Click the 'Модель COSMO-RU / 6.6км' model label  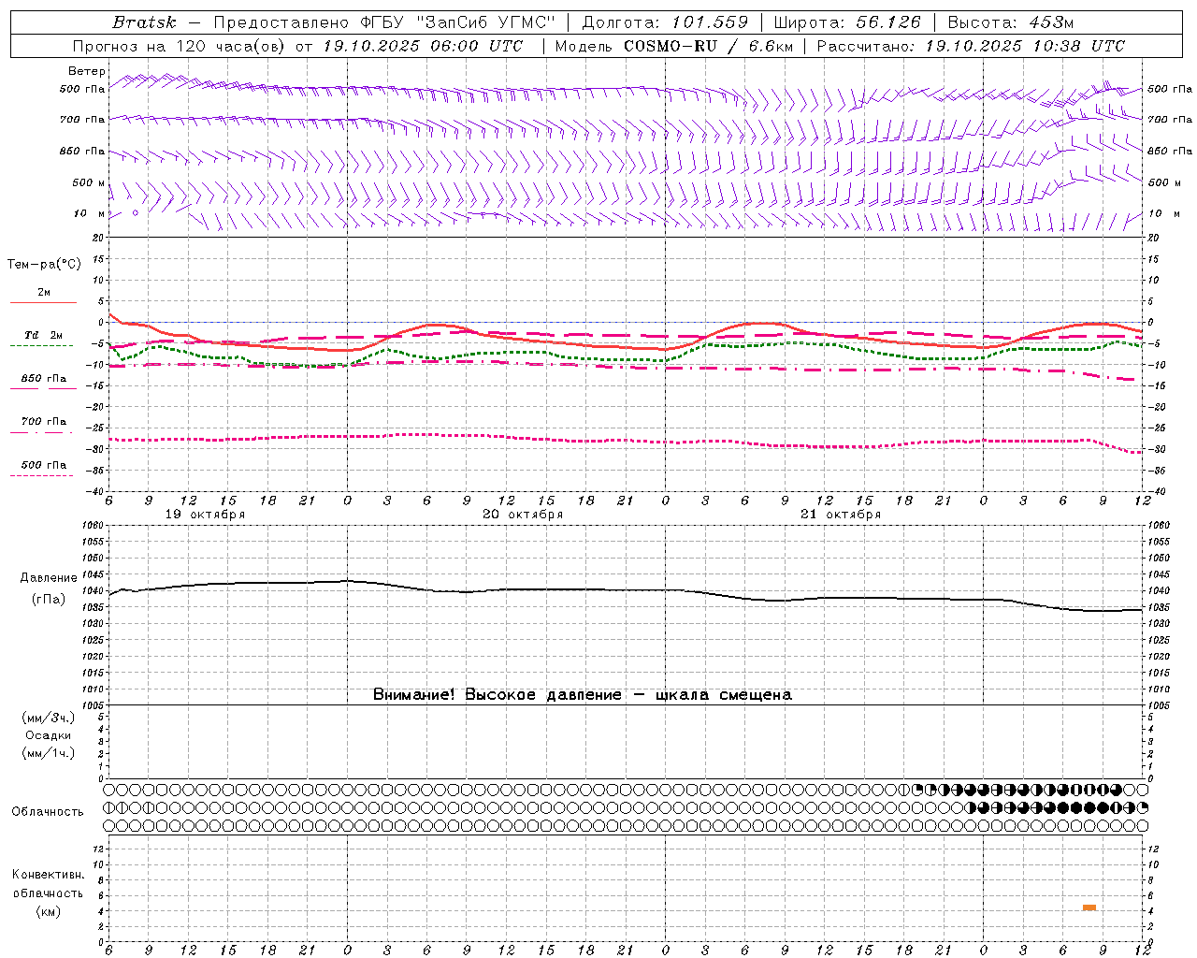click(x=672, y=46)
